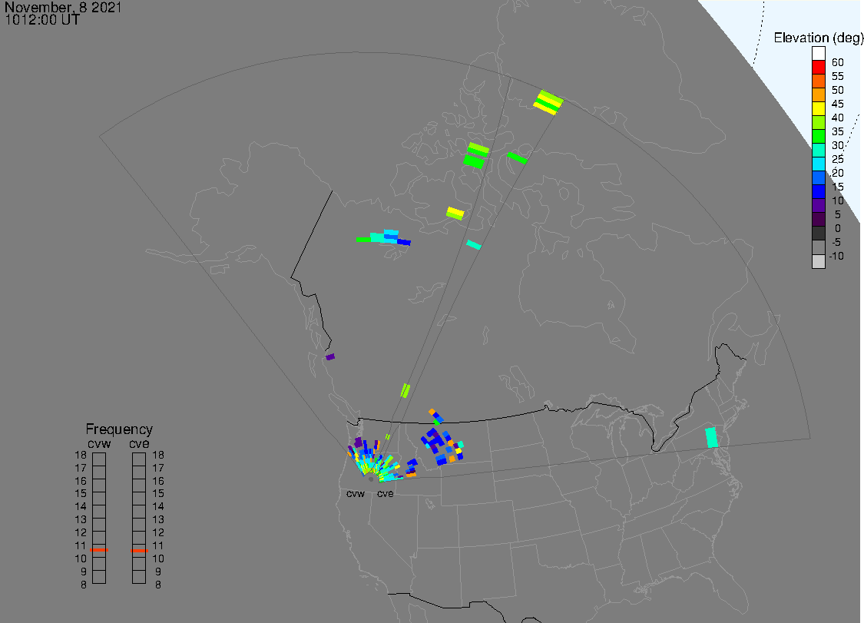This screenshot has width=864, height=623.
Task: Click the top box of the cvw frequency column
Action: pos(99,459)
